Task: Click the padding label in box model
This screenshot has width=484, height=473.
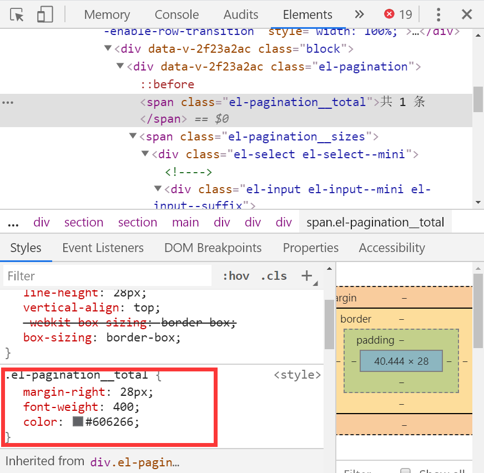Action: click(x=375, y=340)
